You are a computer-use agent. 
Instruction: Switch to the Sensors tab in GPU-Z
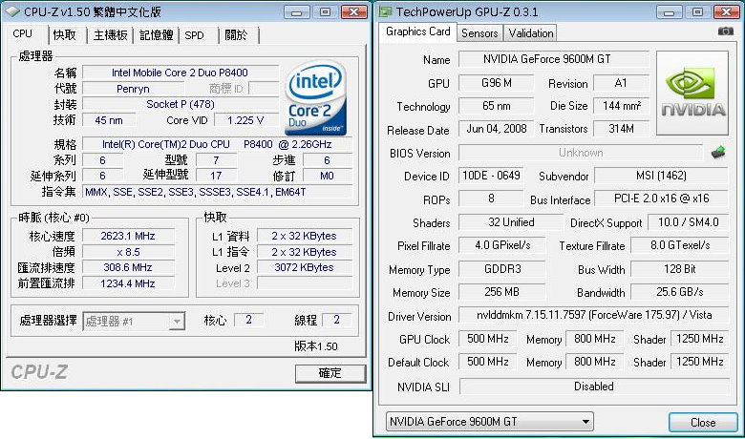(x=479, y=33)
